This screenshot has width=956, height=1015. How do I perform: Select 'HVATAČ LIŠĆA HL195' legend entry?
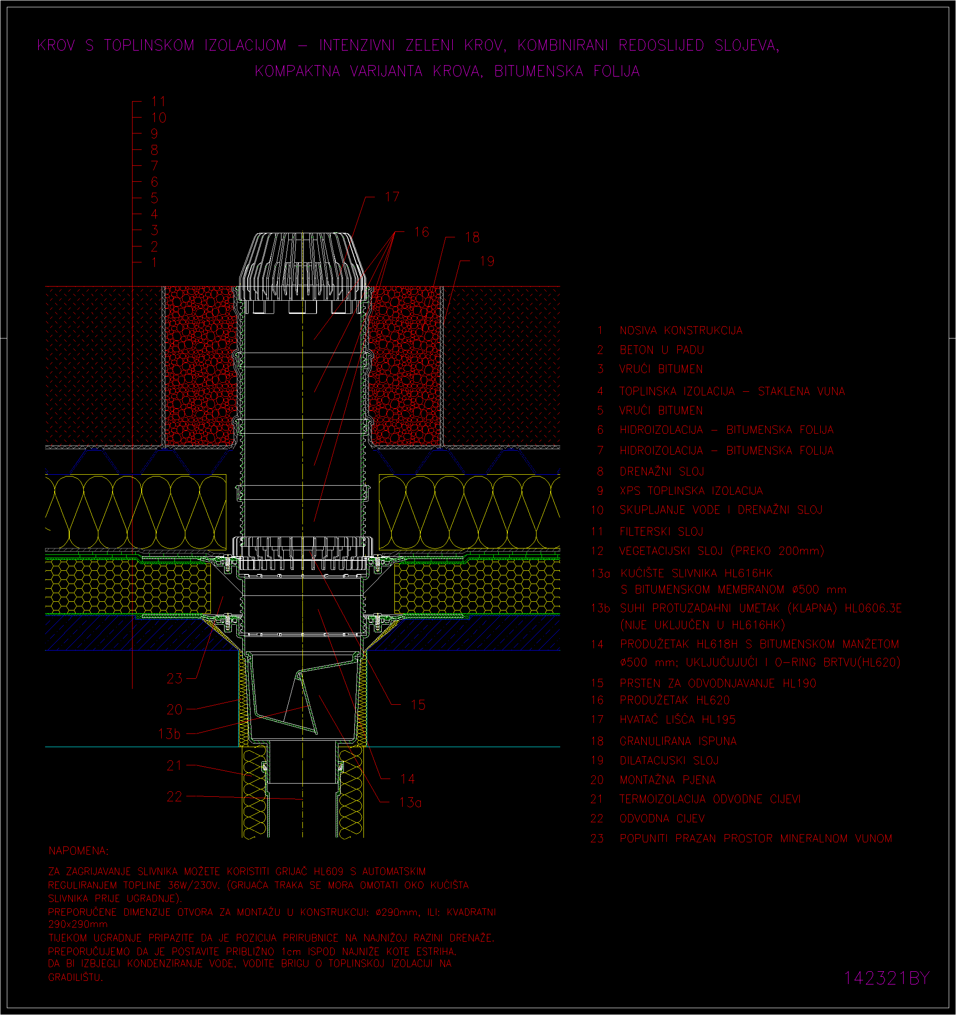(x=677, y=719)
